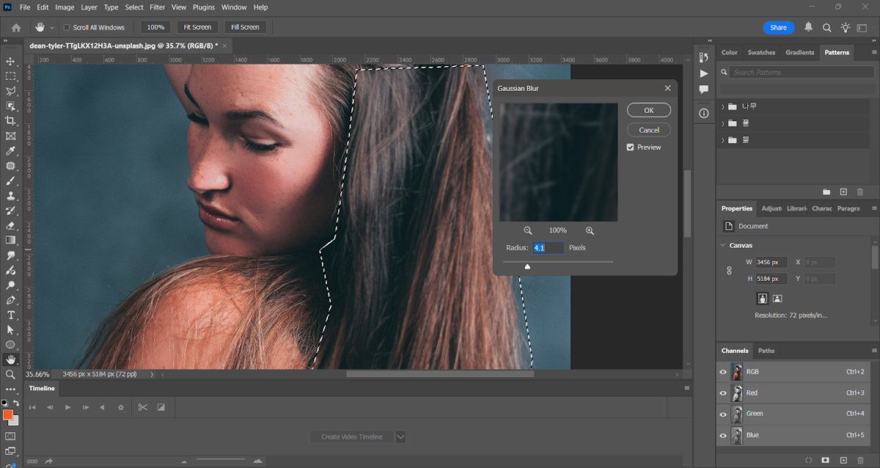Expand the 나무 pattern folder

point(723,106)
